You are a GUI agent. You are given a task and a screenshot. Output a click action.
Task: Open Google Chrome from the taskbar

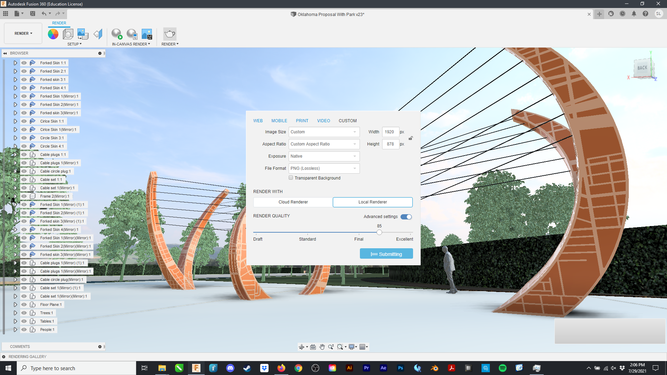(x=298, y=368)
